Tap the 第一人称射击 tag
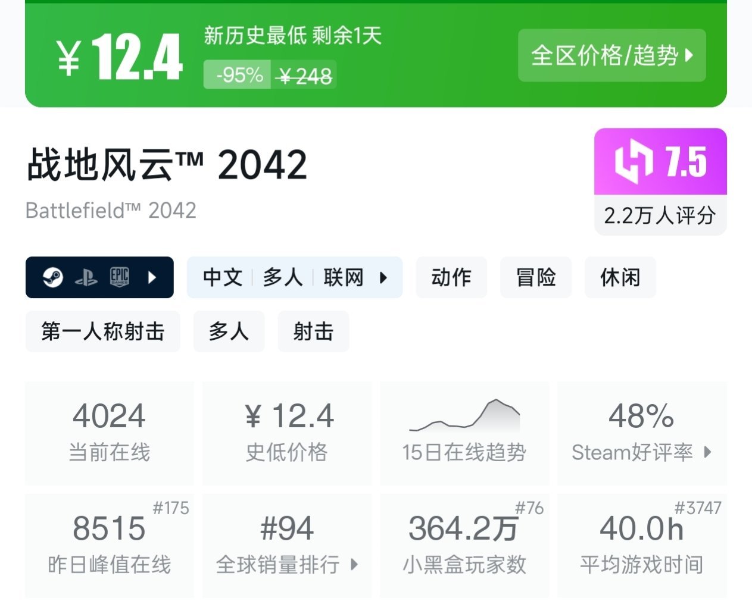The image size is (752, 601). 102,331
